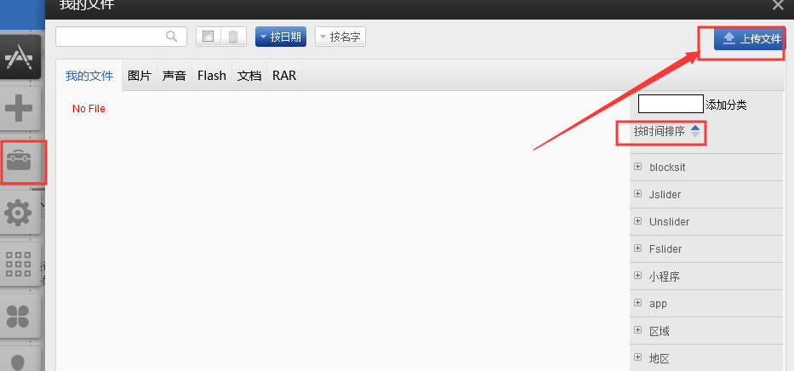Toggle the select-all checkbox icon in toolbar

pos(208,37)
